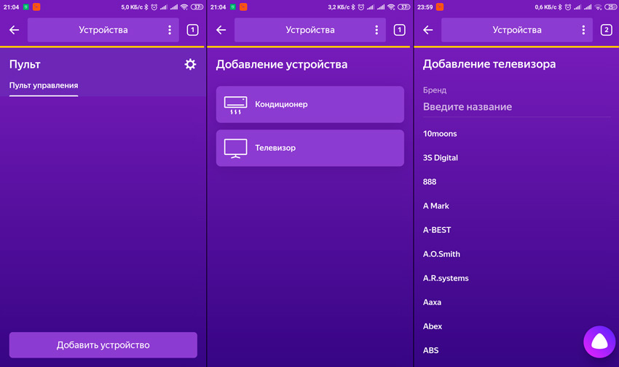619x367 pixels.
Task: Select brand ABS
Action: (x=430, y=350)
